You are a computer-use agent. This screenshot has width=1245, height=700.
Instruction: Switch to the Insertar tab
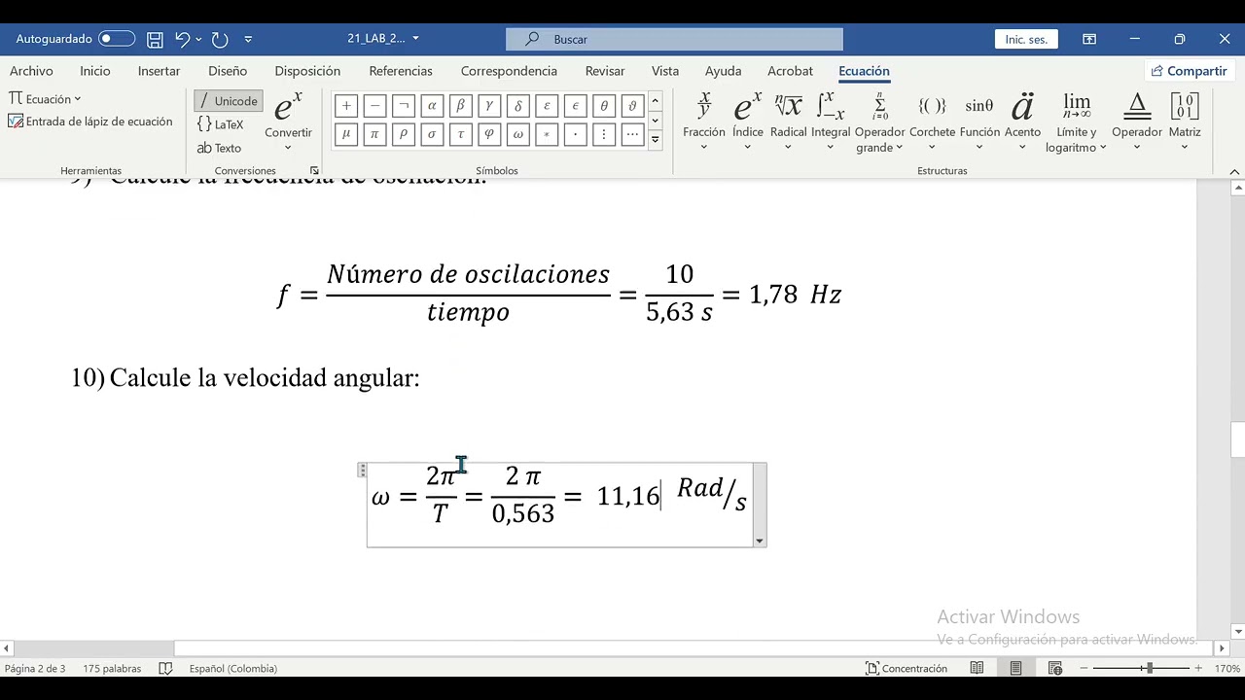point(159,71)
